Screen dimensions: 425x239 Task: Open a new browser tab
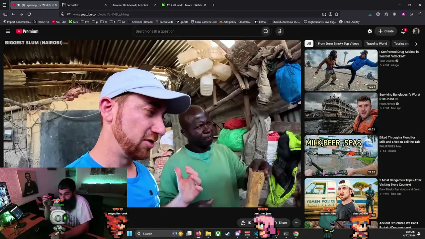pos(213,5)
